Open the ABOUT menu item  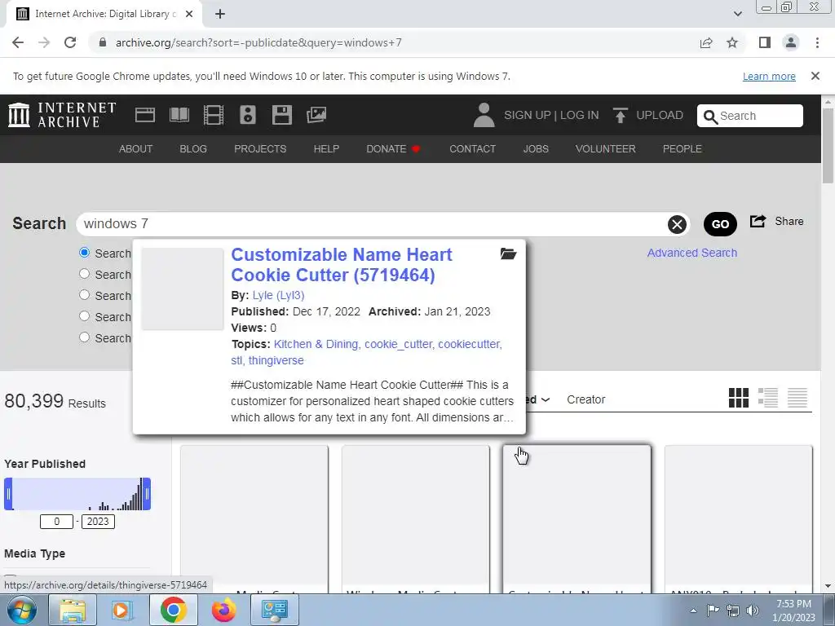coord(135,149)
